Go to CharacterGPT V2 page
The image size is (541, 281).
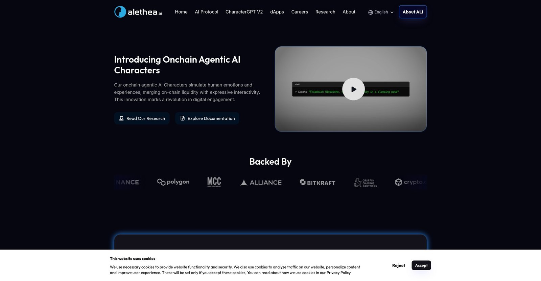244,12
